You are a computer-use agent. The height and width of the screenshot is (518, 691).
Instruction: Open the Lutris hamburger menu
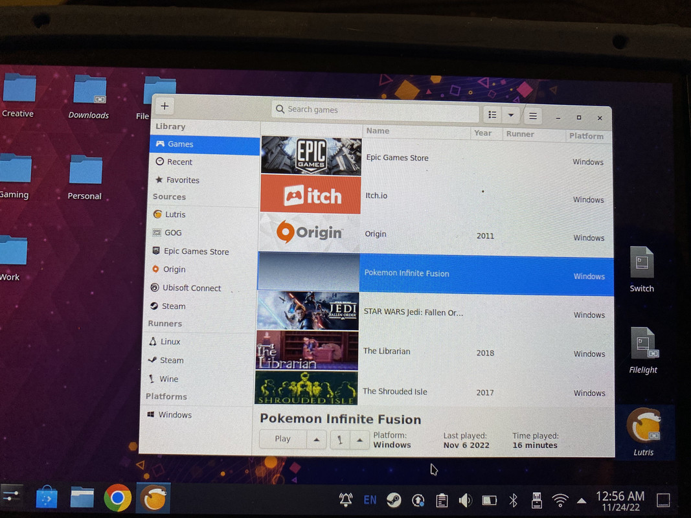point(533,117)
